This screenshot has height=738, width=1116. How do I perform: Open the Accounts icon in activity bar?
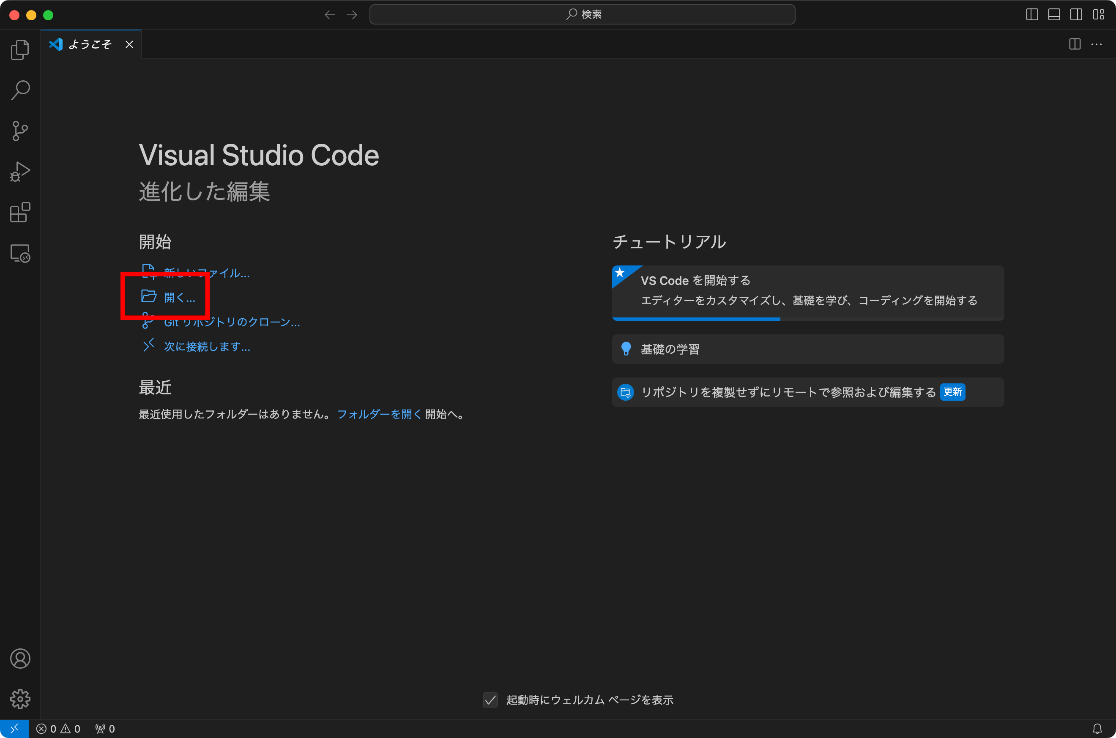(x=20, y=659)
